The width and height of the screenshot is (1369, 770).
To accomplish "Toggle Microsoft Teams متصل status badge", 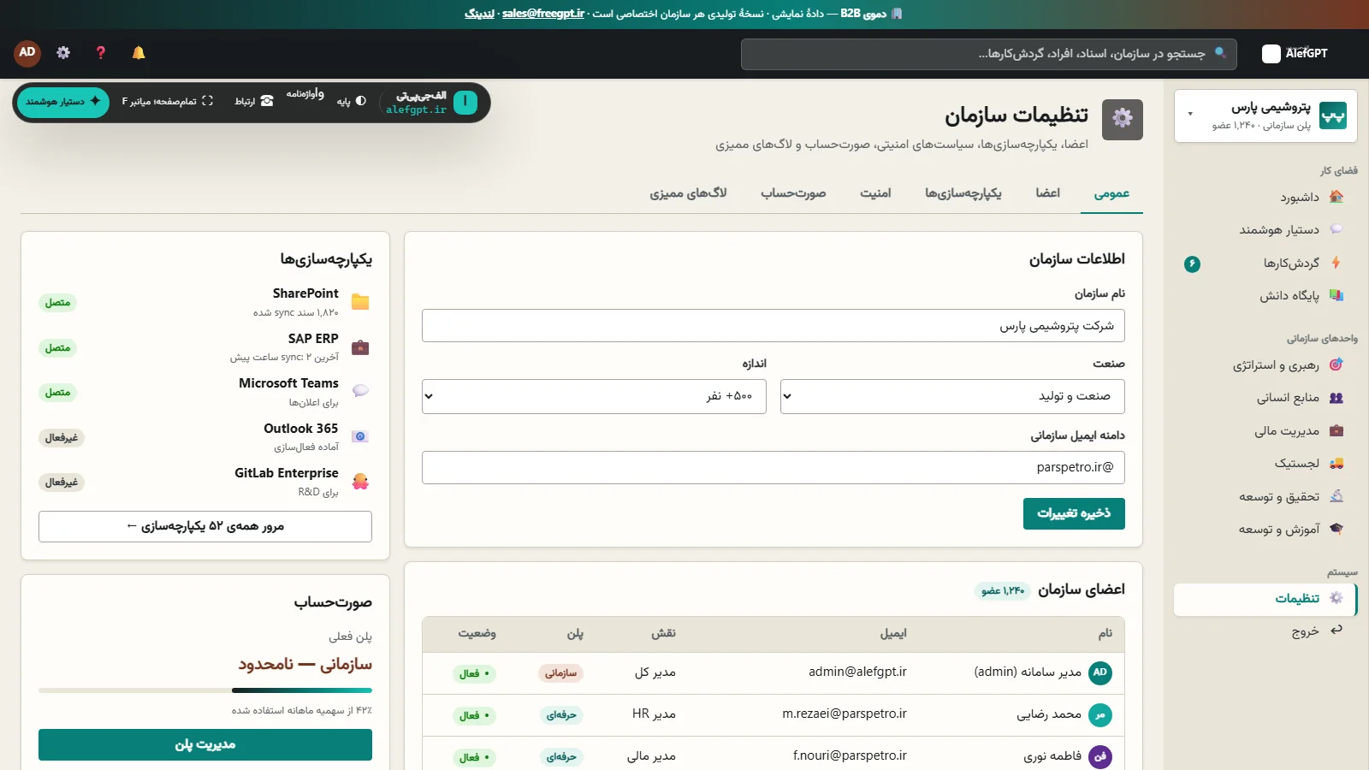I will pyautogui.click(x=57, y=393).
